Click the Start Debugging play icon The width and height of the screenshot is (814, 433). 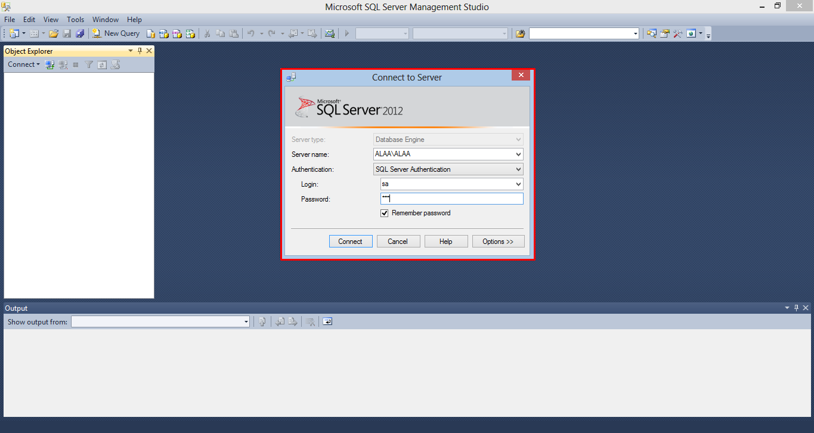[x=346, y=33]
